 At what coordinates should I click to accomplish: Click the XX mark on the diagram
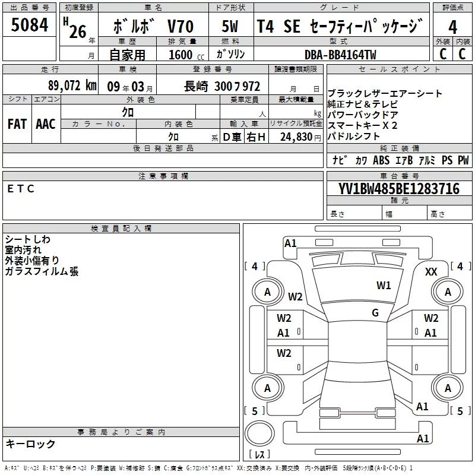(431, 272)
